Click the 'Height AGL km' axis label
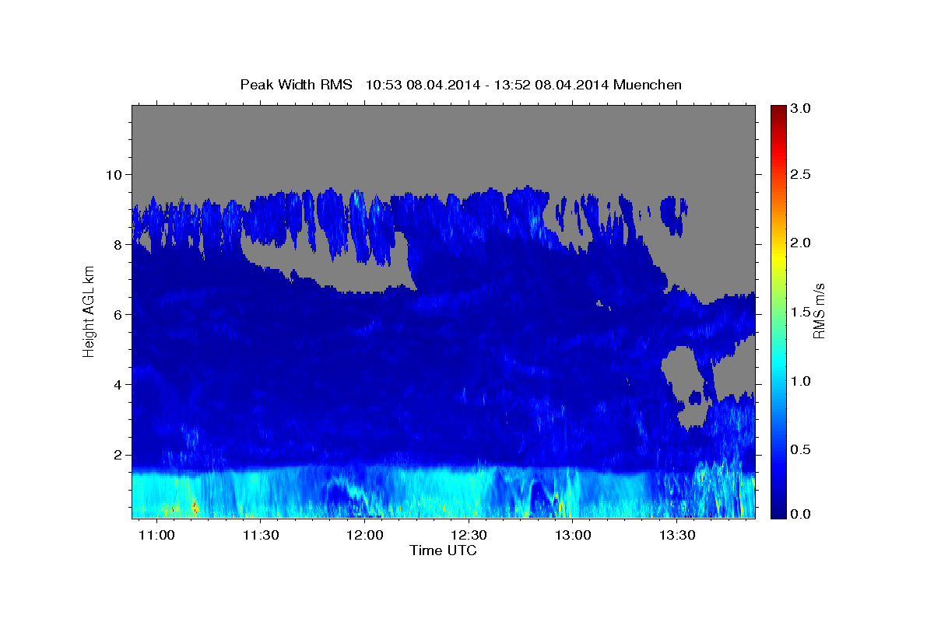The image size is (934, 622). click(89, 312)
